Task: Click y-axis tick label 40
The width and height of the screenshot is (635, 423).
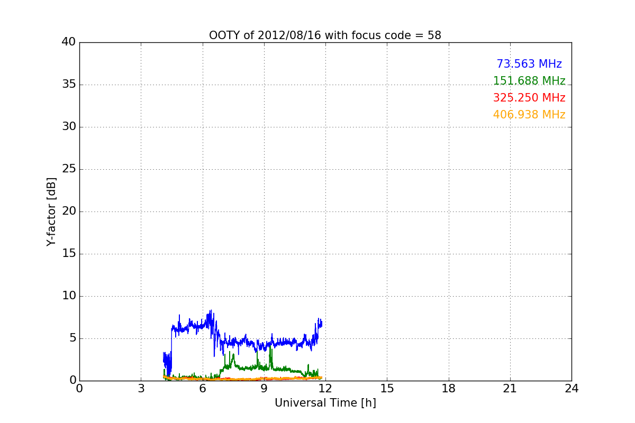Action: pos(69,42)
